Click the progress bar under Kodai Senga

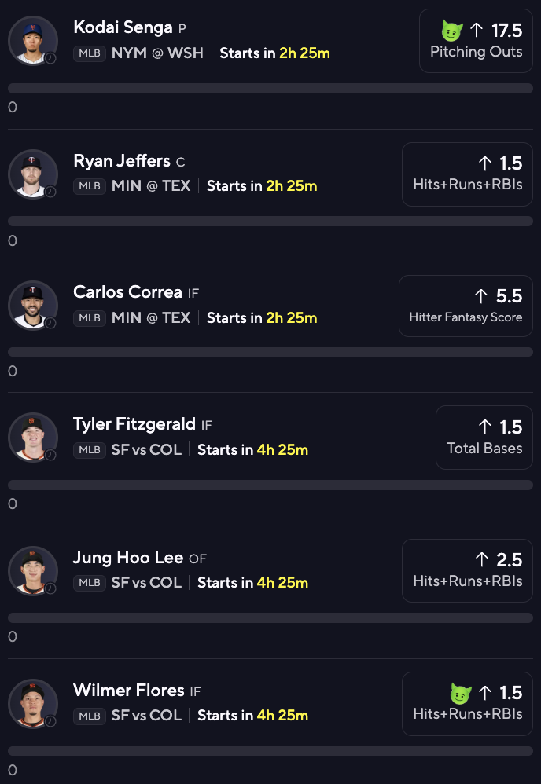[270, 89]
